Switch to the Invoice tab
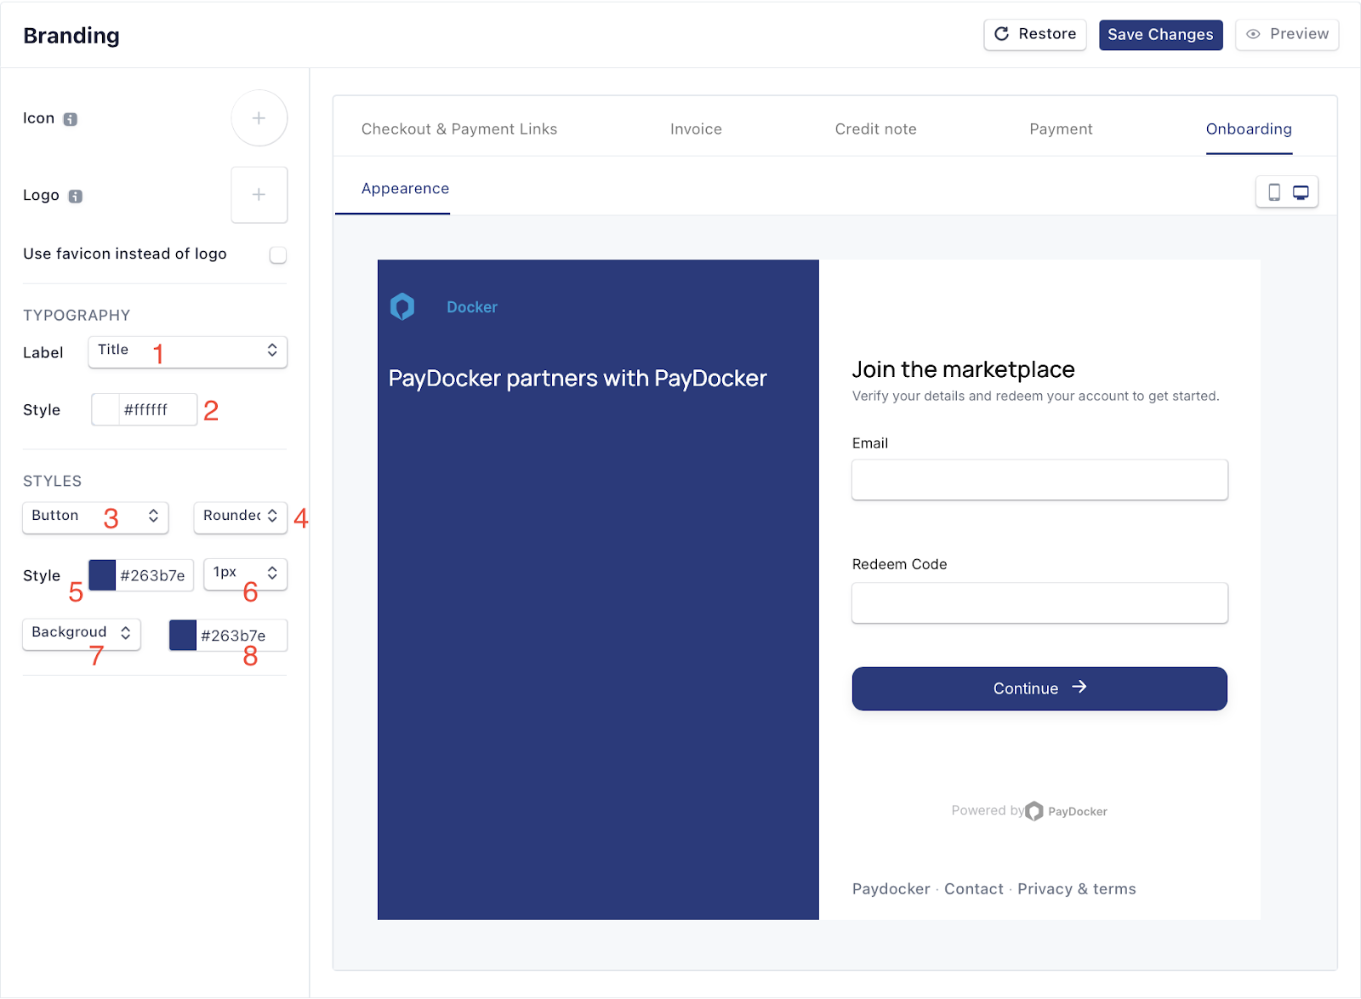The height and width of the screenshot is (999, 1361). (x=696, y=129)
